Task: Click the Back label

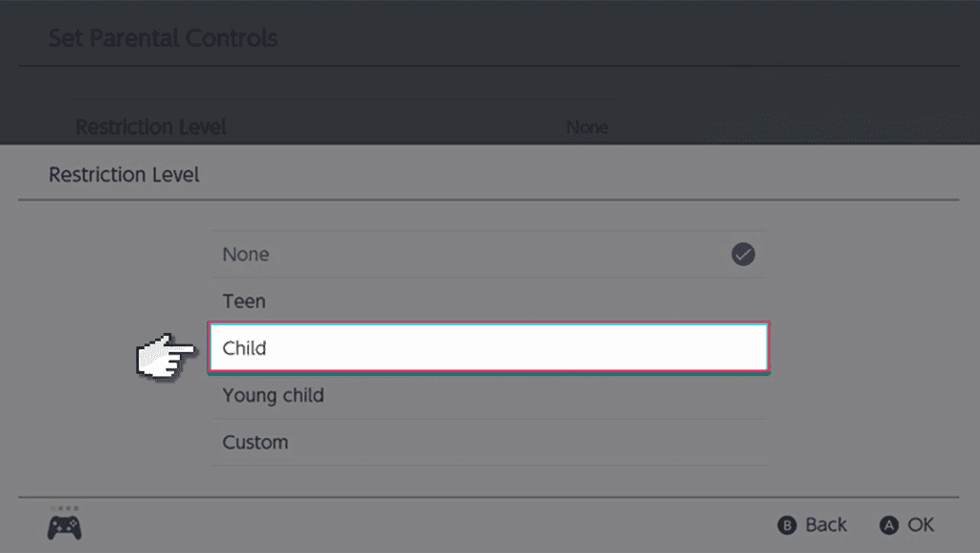Action: (x=826, y=525)
